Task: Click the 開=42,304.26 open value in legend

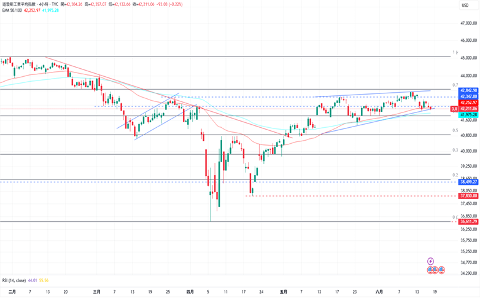Action: (72, 4)
